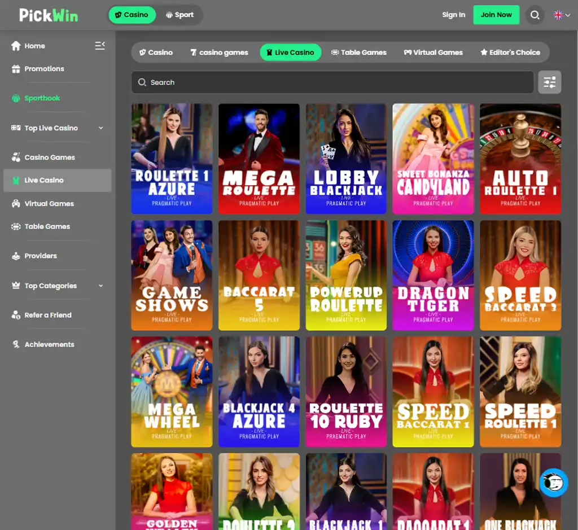Viewport: 578px width, 530px height.
Task: Open Speed Baccarat 1 game
Action: (x=433, y=392)
